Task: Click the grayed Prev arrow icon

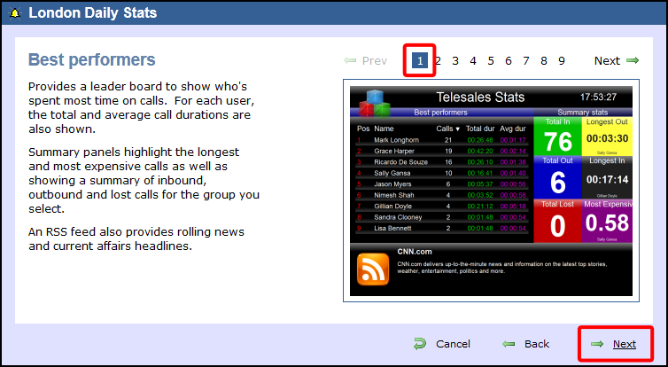Action: 350,61
